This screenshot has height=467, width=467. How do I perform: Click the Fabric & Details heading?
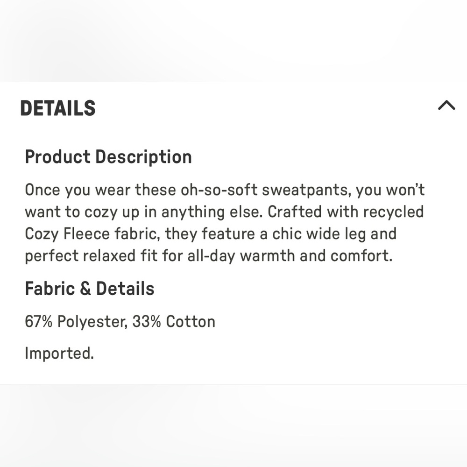click(90, 289)
